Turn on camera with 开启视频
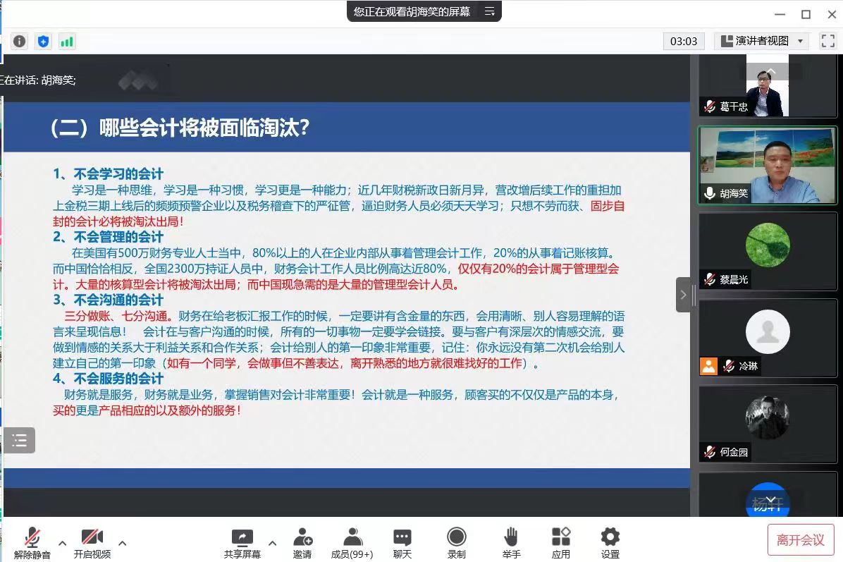Image resolution: width=843 pixels, height=562 pixels. 92,542
